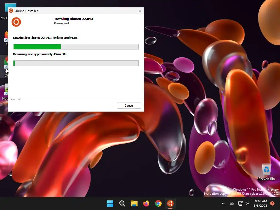The height and width of the screenshot is (210, 280).
Task: Open the volume speaker tray icon
Action: pos(247,203)
